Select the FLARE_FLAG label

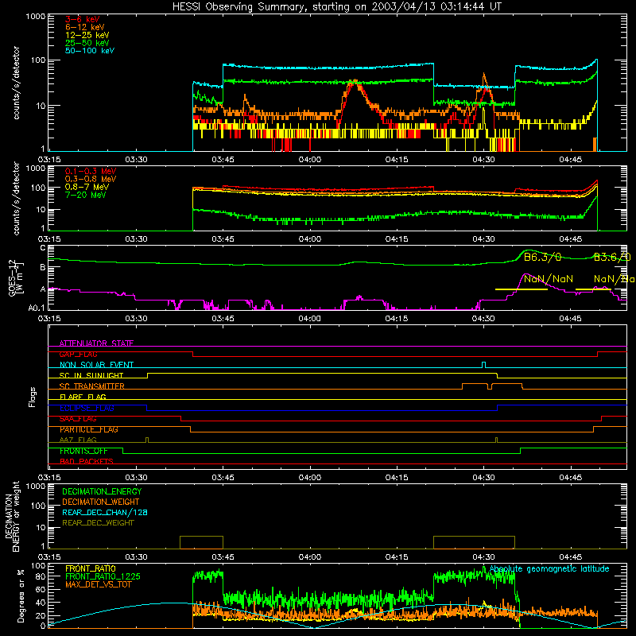(83, 397)
